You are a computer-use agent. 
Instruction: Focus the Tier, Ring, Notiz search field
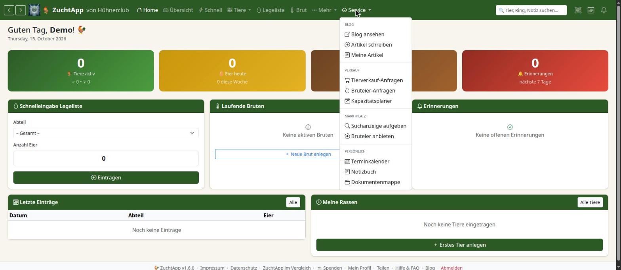(x=531, y=10)
